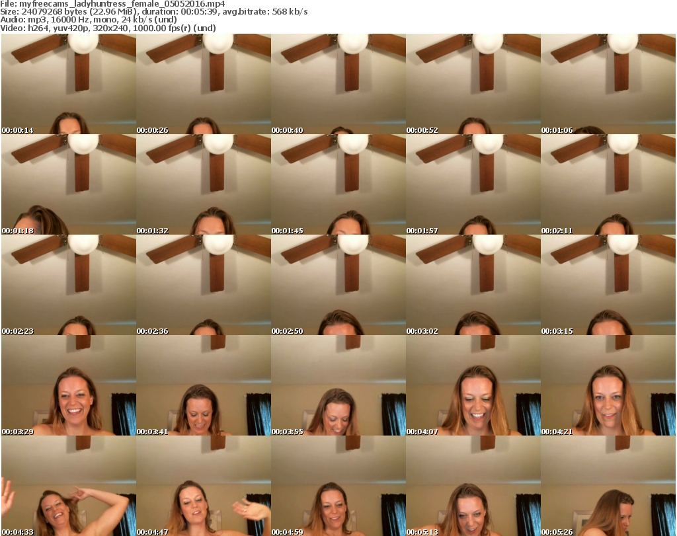Select the thumbnail timestamped 00:02:11
The width and height of the screenshot is (677, 536).
click(608, 184)
